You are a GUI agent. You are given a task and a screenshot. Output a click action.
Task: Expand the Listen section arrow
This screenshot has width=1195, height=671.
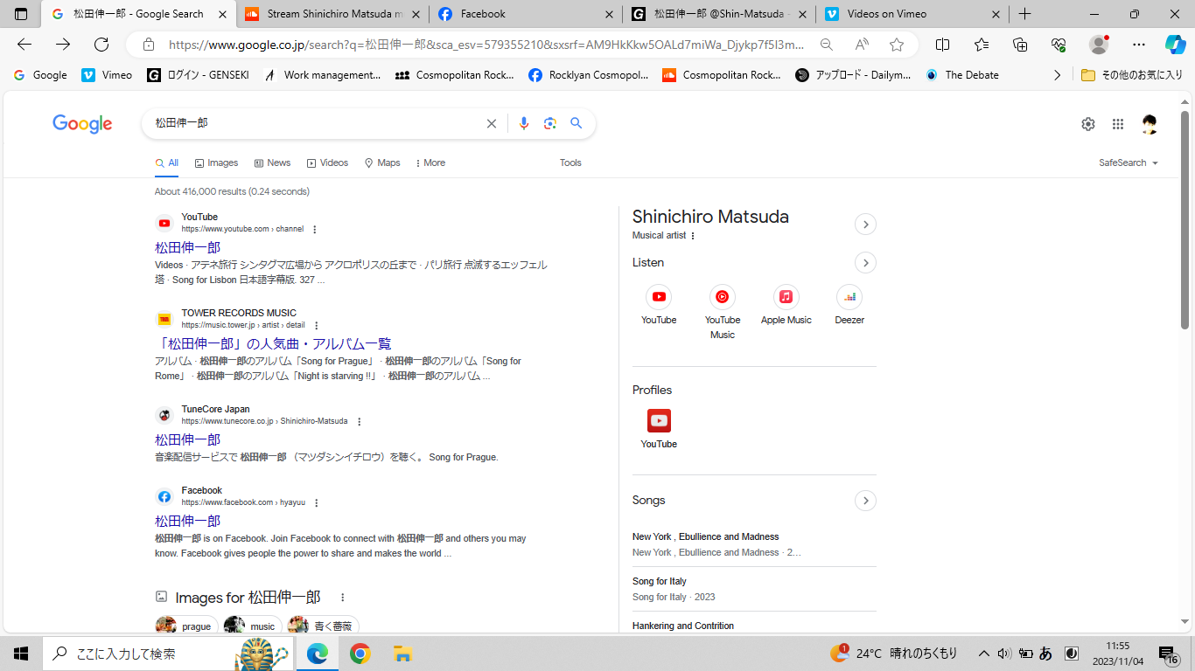(x=865, y=263)
